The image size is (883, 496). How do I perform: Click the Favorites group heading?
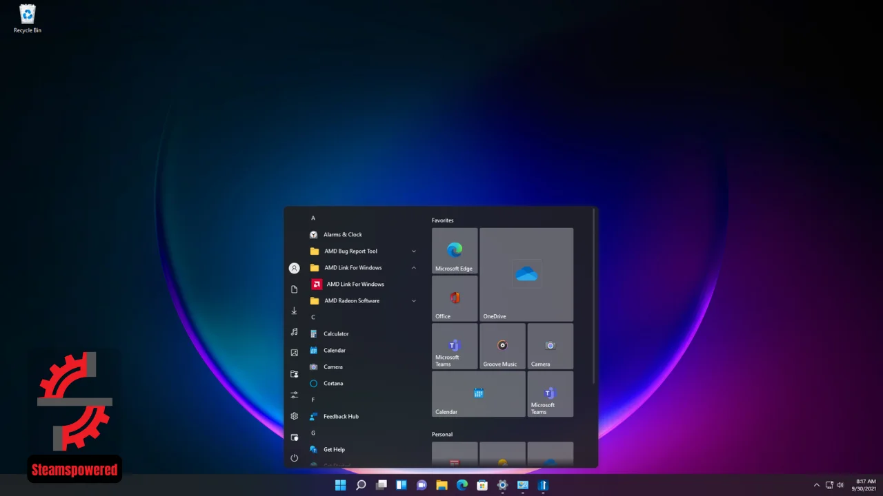click(x=443, y=220)
